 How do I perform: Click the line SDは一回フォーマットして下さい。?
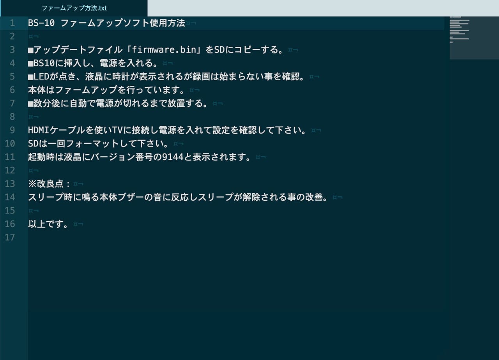(x=98, y=143)
